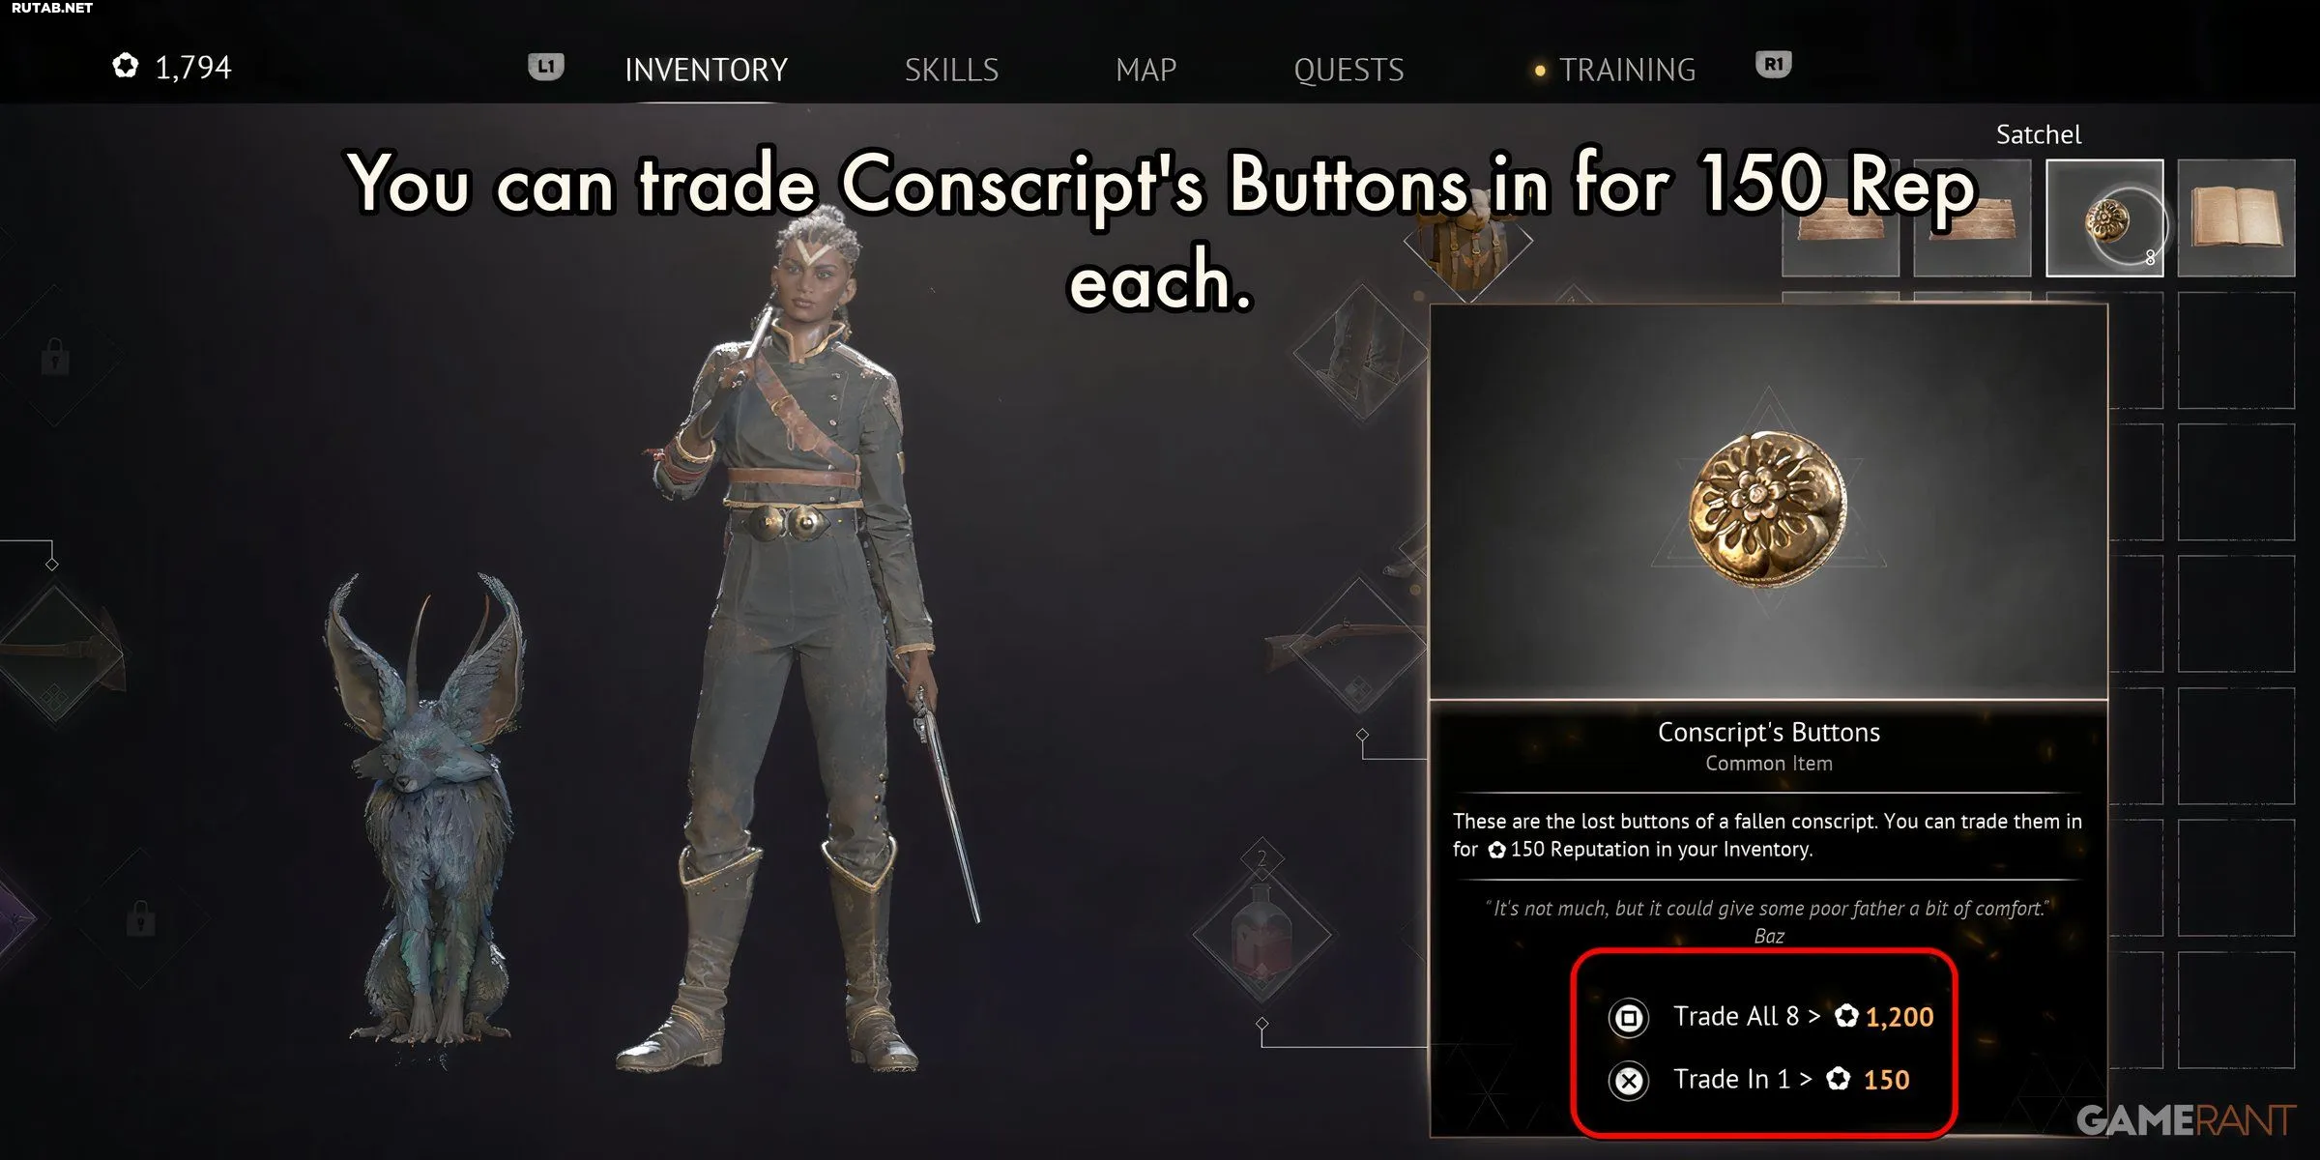Select the rifle weapon equipment slot

tap(1358, 644)
